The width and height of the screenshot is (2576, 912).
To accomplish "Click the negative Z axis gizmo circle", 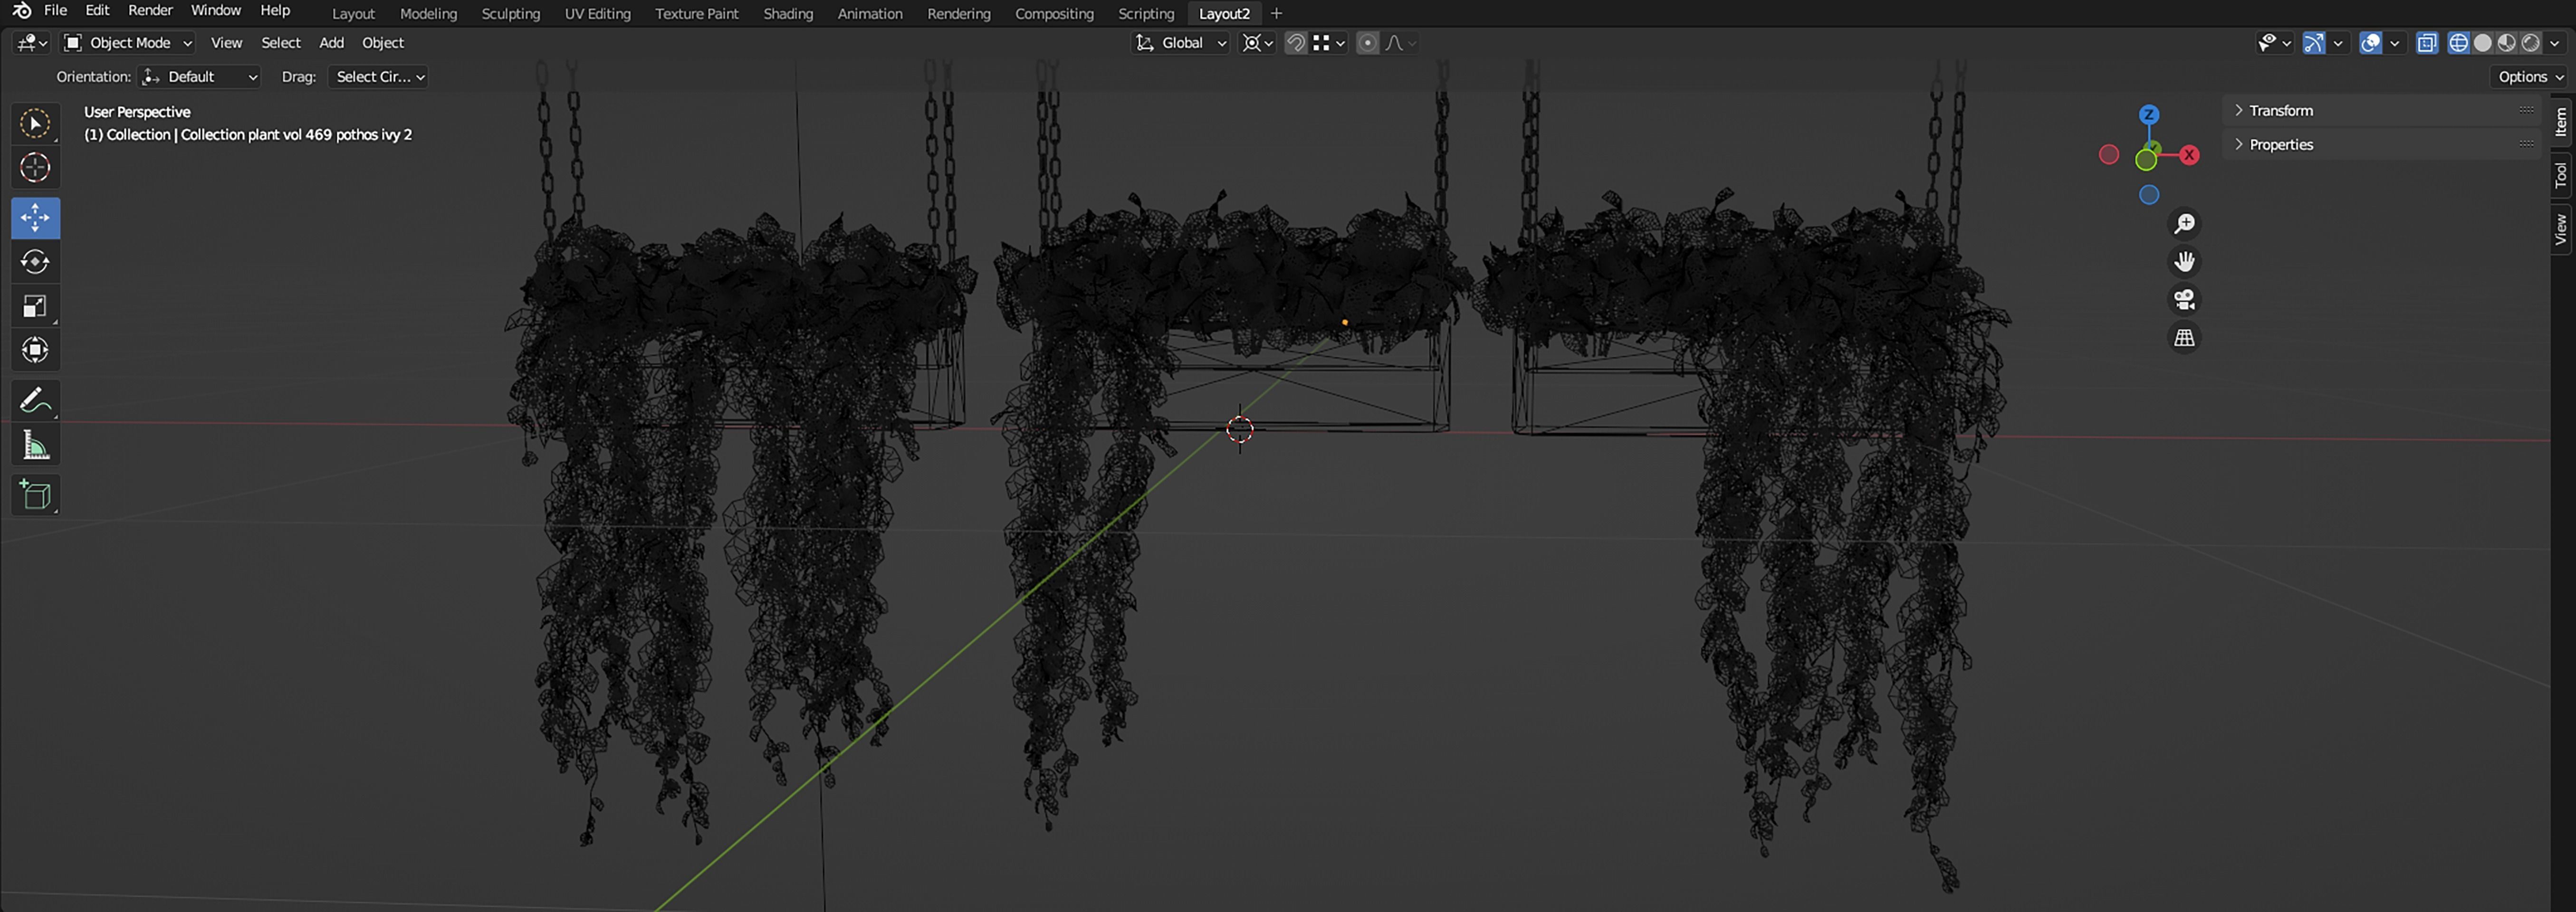I will pyautogui.click(x=2149, y=195).
